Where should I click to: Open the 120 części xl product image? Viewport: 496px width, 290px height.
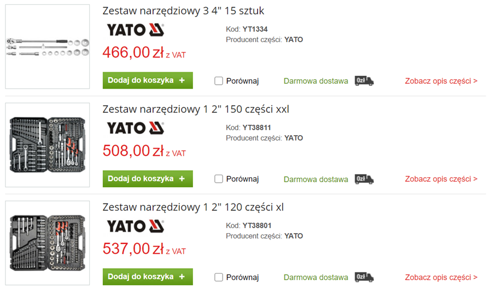coord(48,243)
